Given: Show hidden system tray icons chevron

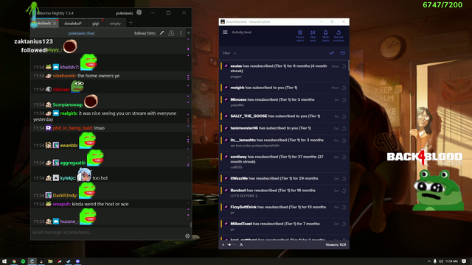Looking at the screenshot, I should [429, 261].
